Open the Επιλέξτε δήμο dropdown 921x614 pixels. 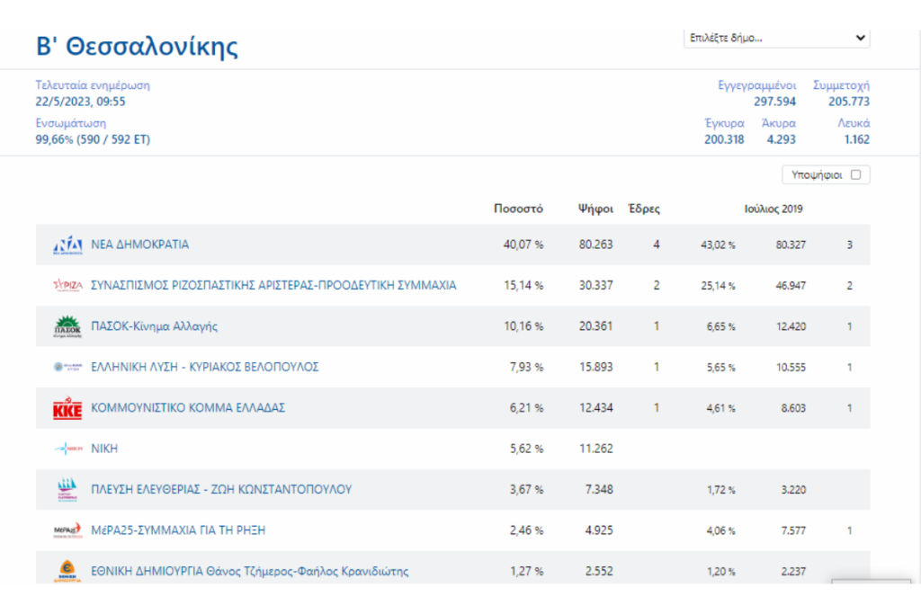(x=776, y=39)
